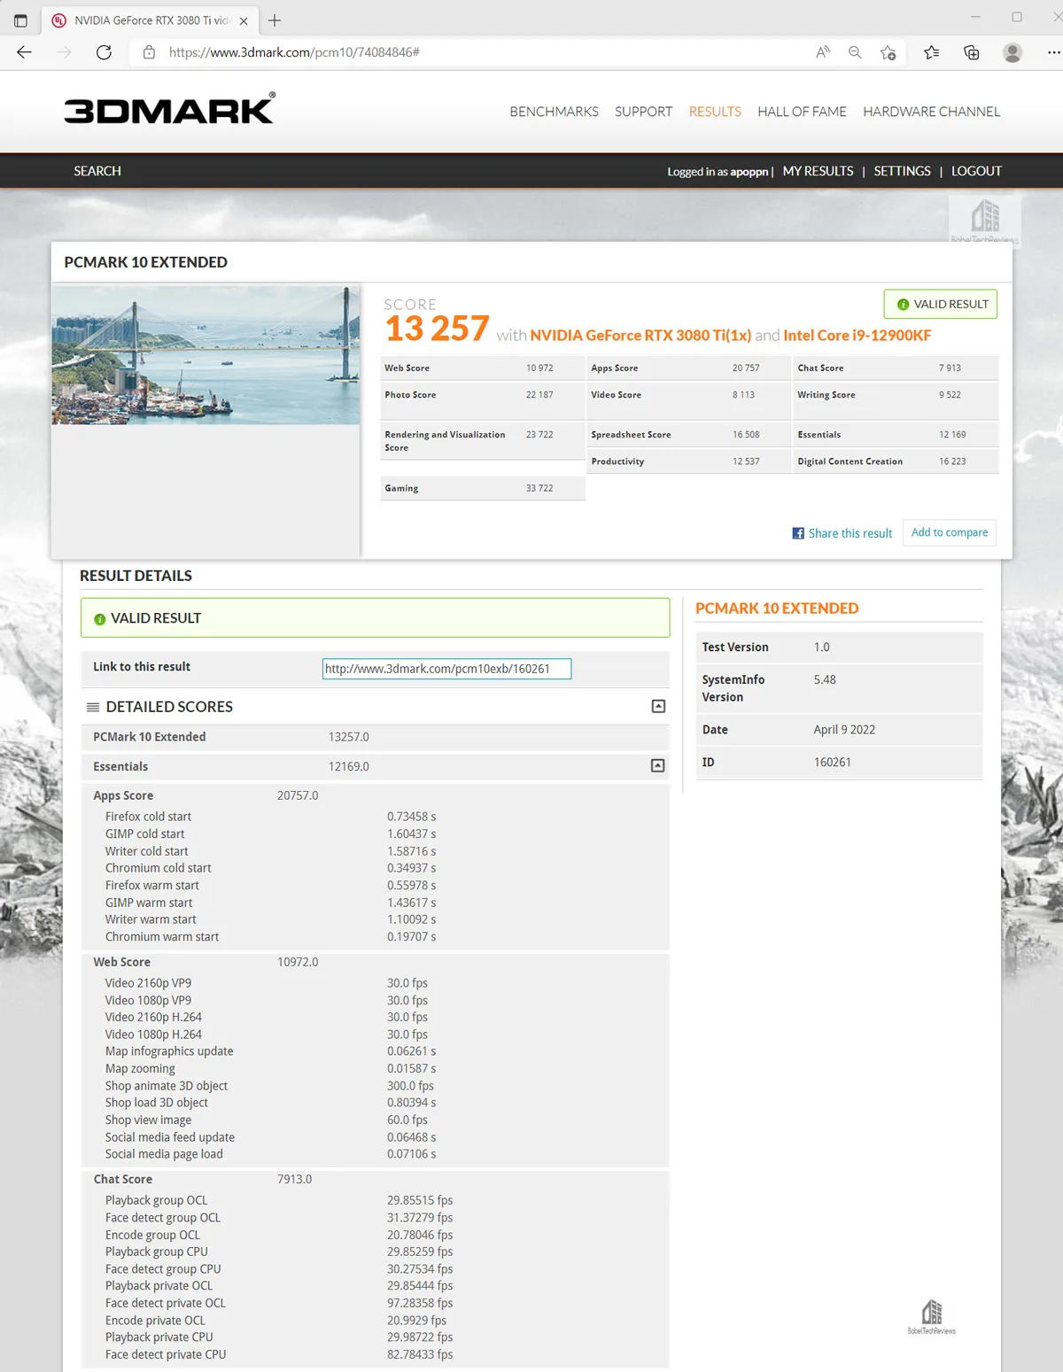Open account Settings link

[x=902, y=171]
